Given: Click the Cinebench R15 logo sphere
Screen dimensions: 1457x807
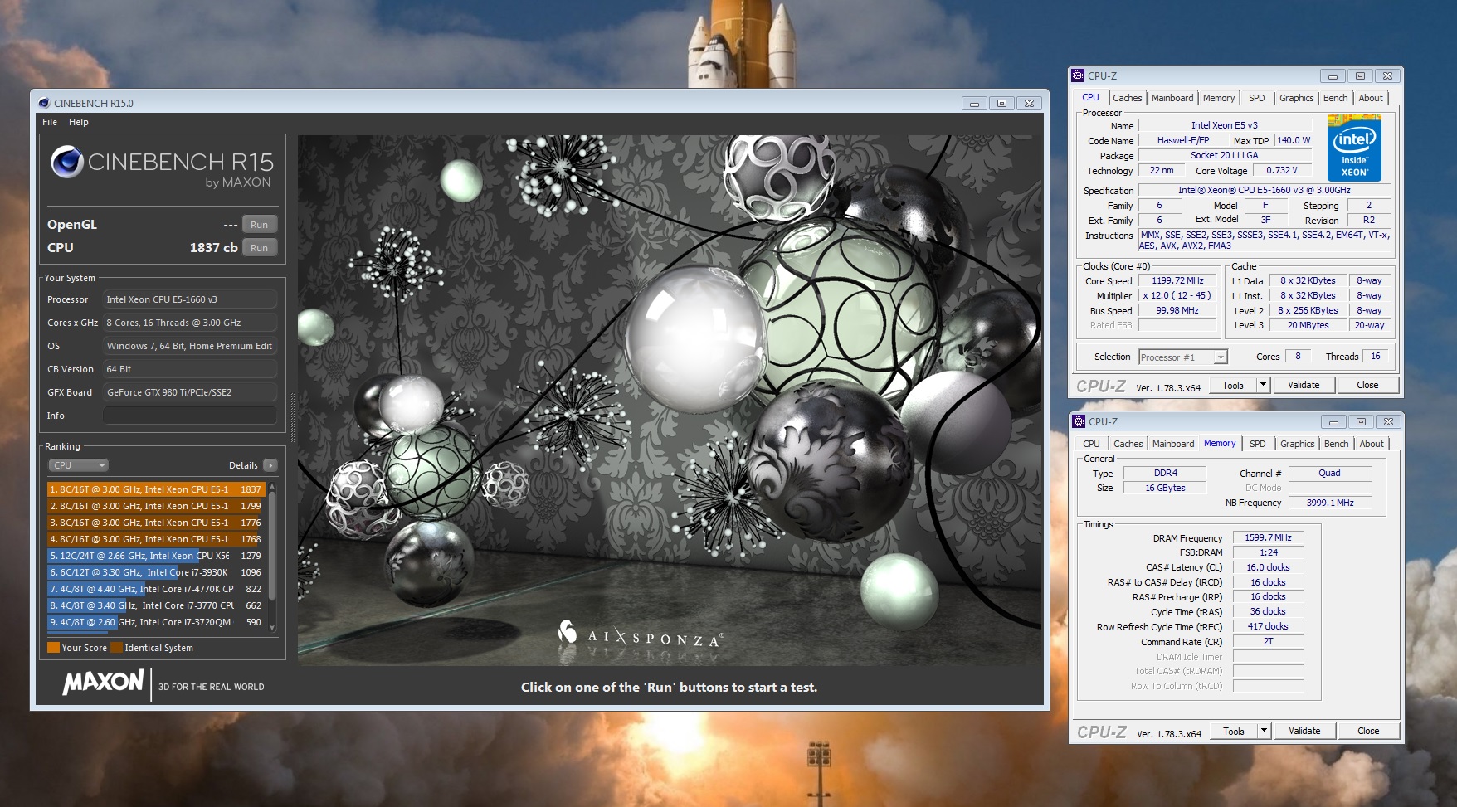Looking at the screenshot, I should (x=66, y=162).
